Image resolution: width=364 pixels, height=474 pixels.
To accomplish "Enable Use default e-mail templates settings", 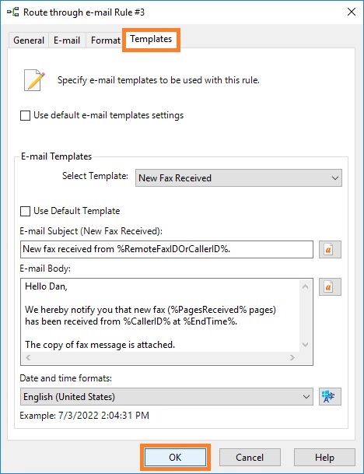I will pyautogui.click(x=25, y=115).
